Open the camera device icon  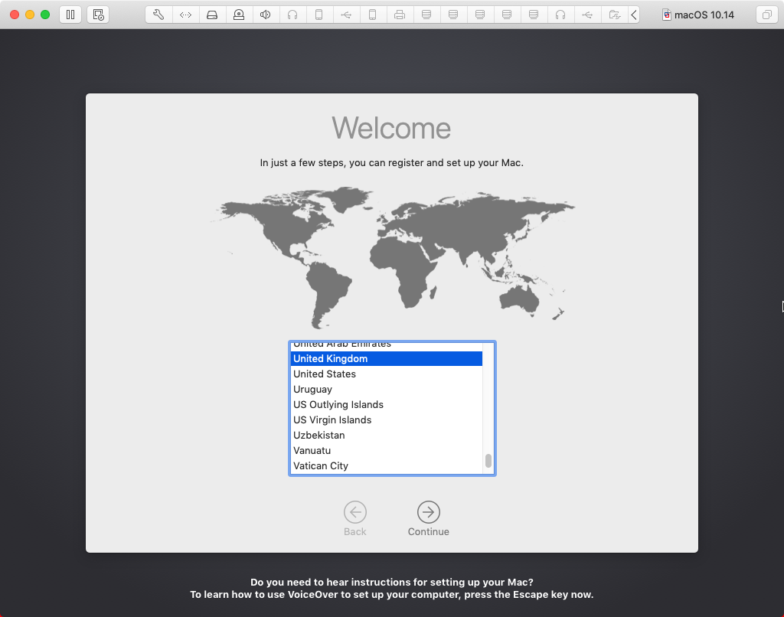click(x=239, y=15)
